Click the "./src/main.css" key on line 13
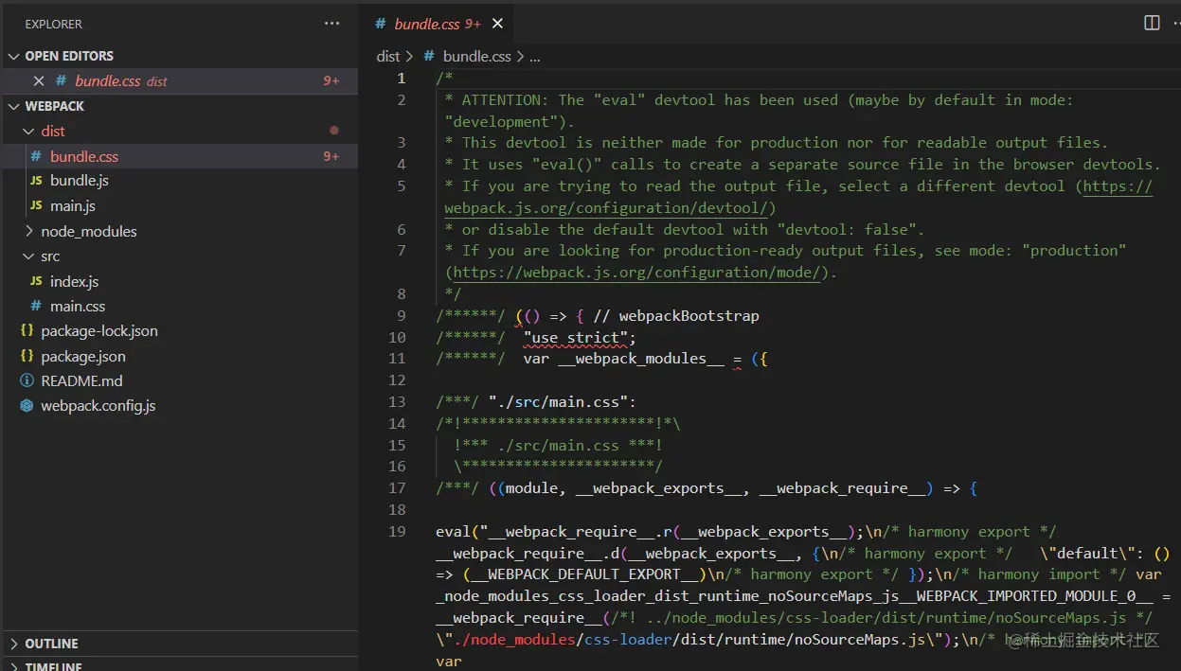1181x671 pixels. coord(558,401)
